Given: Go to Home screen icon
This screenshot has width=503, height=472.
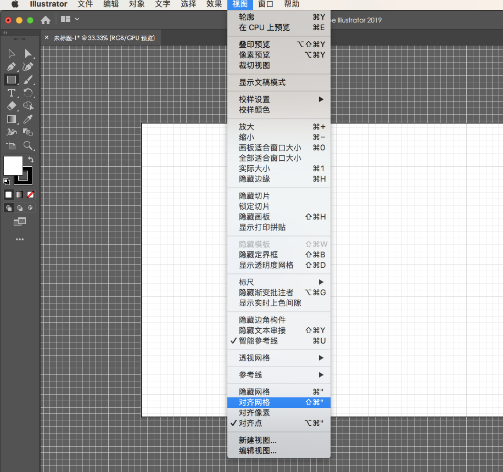Looking at the screenshot, I should (x=46, y=20).
